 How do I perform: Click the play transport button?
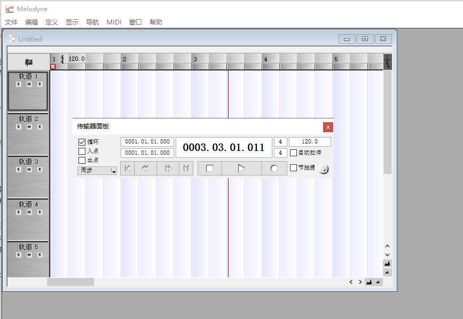241,169
